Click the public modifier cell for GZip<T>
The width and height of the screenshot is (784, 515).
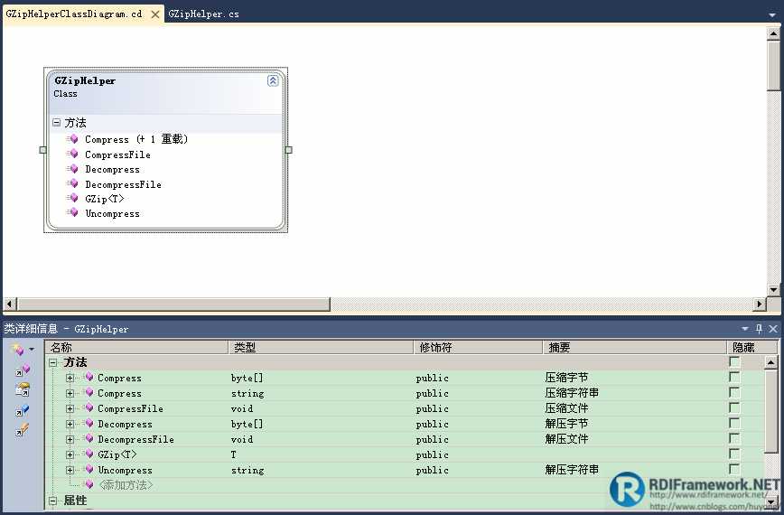tap(432, 455)
